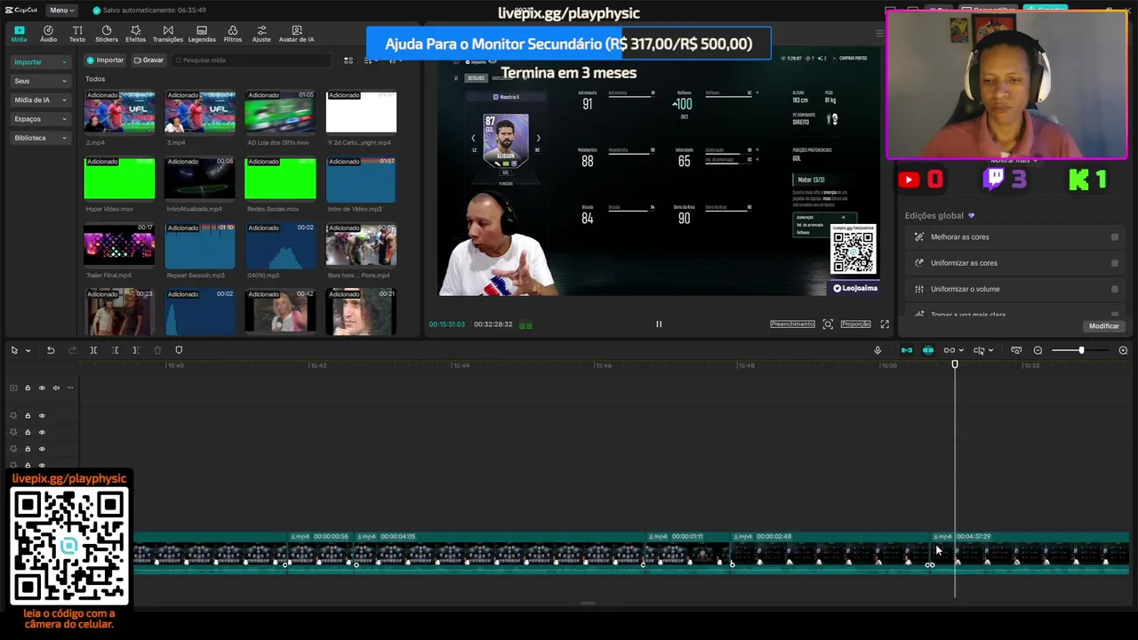Click the timeline playhead marker
This screenshot has height=640, width=1138.
(955, 364)
